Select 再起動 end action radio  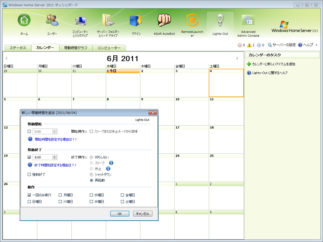coord(91,180)
